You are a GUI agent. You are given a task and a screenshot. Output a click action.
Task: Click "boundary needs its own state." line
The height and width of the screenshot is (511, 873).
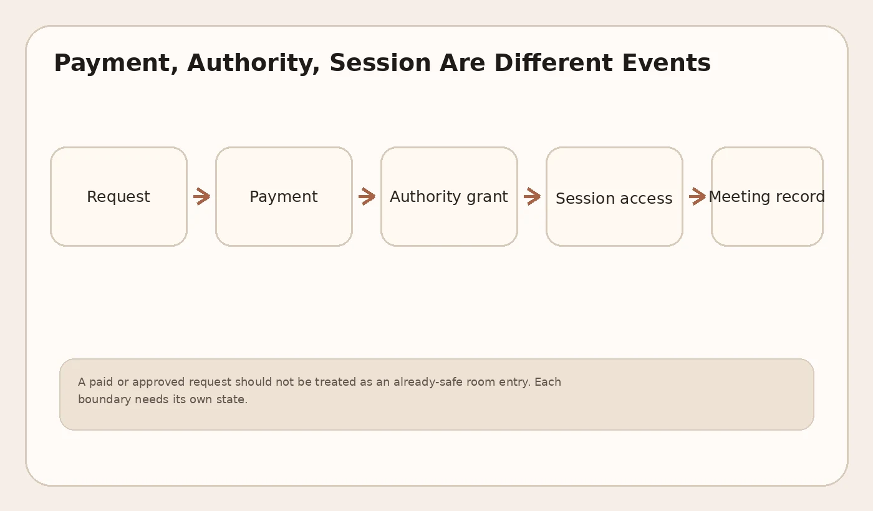[163, 399]
